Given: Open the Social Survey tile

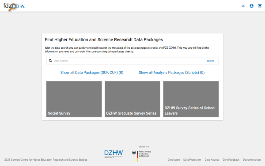Looking at the screenshot, I should 74,99.
